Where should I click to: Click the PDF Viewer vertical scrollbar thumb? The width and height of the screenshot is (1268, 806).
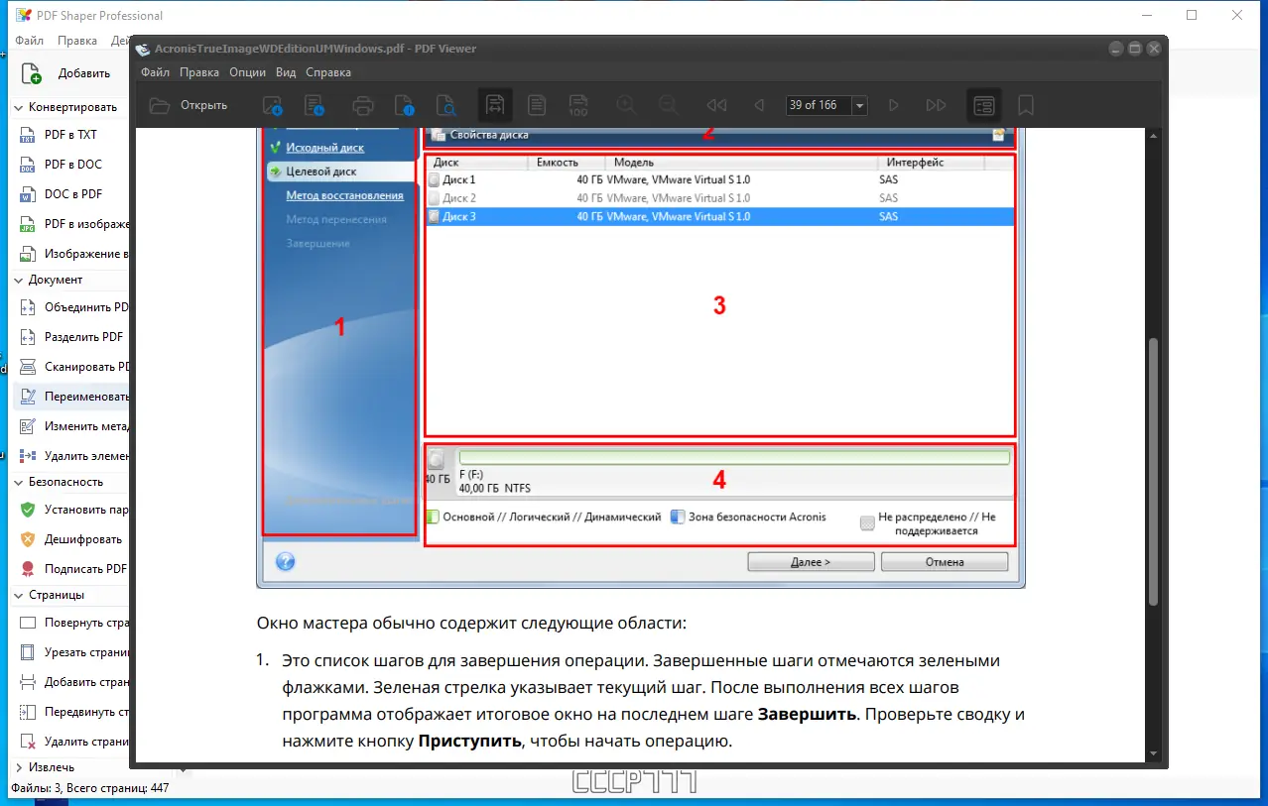tap(1152, 472)
